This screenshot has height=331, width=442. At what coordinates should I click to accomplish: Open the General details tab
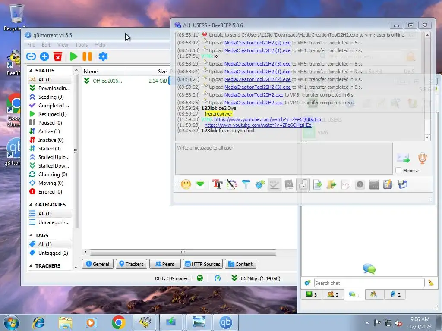coord(98,264)
